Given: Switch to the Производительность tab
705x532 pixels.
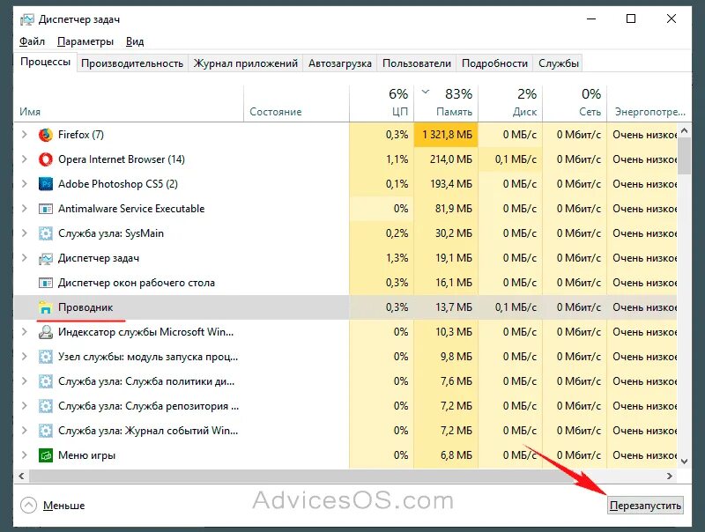Looking at the screenshot, I should pyautogui.click(x=132, y=63).
